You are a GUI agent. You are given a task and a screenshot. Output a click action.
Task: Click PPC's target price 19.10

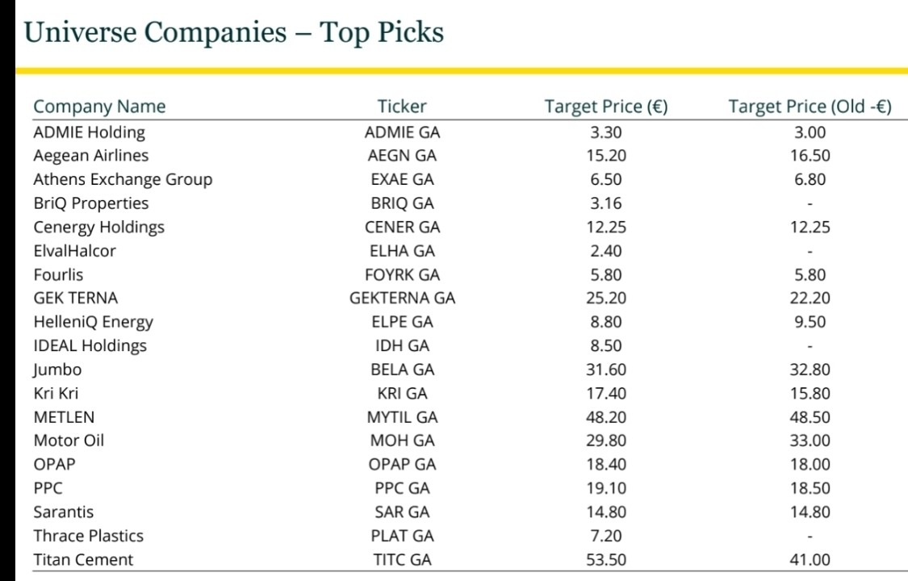(606, 488)
